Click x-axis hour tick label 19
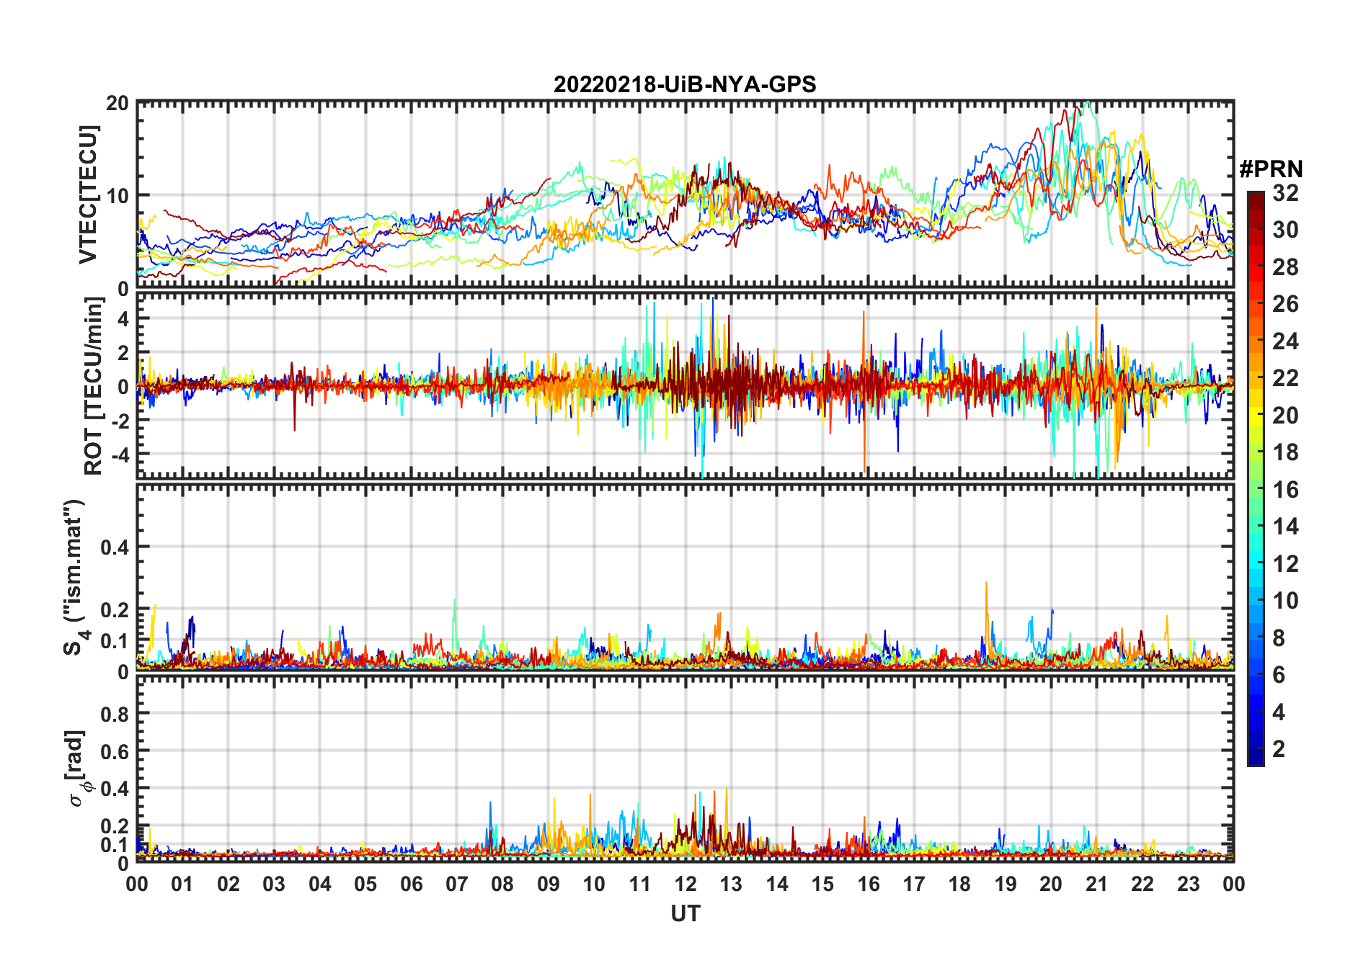 click(1006, 884)
